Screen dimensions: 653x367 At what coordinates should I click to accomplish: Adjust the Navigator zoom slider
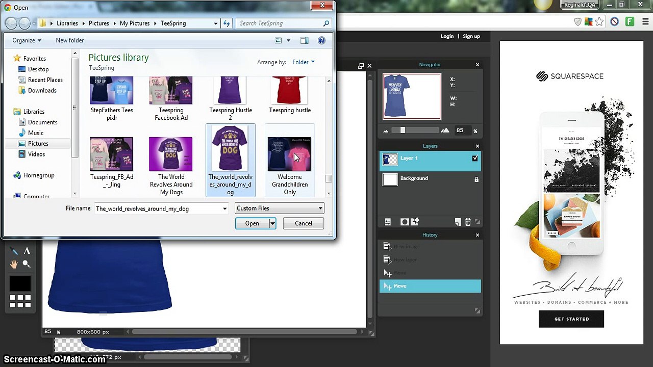[x=403, y=130]
